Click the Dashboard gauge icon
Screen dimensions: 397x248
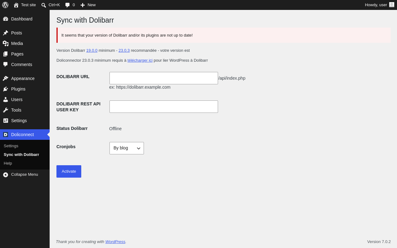[x=6, y=19]
